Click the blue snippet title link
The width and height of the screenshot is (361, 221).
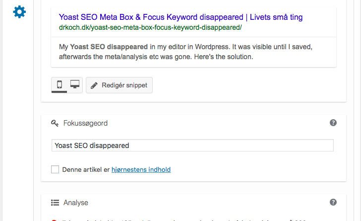(x=180, y=17)
